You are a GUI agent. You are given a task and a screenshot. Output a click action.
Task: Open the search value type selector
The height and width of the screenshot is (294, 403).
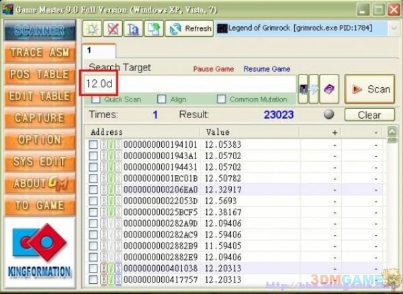click(302, 88)
